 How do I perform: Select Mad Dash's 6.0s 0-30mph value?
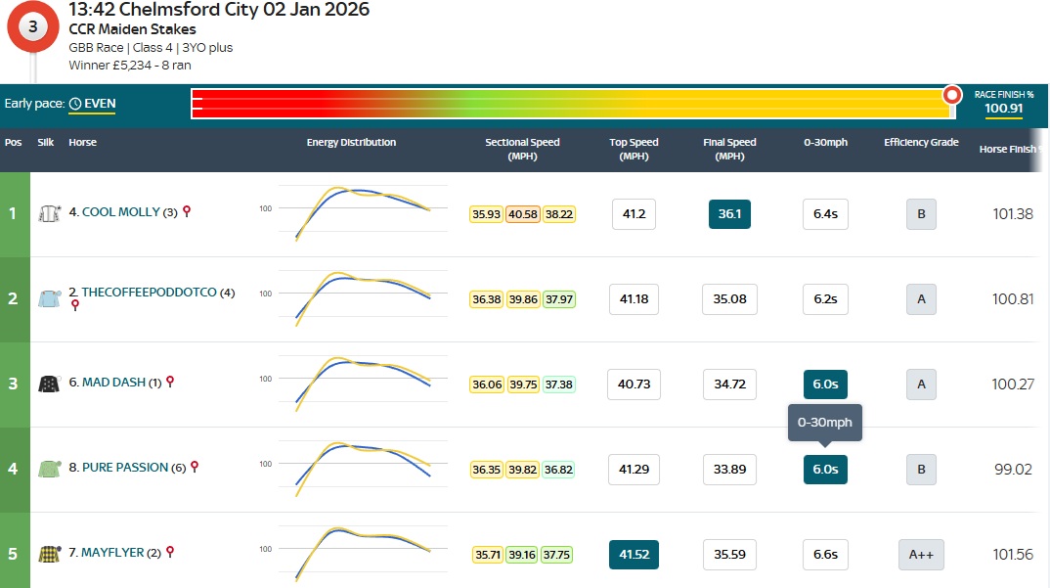tap(825, 384)
